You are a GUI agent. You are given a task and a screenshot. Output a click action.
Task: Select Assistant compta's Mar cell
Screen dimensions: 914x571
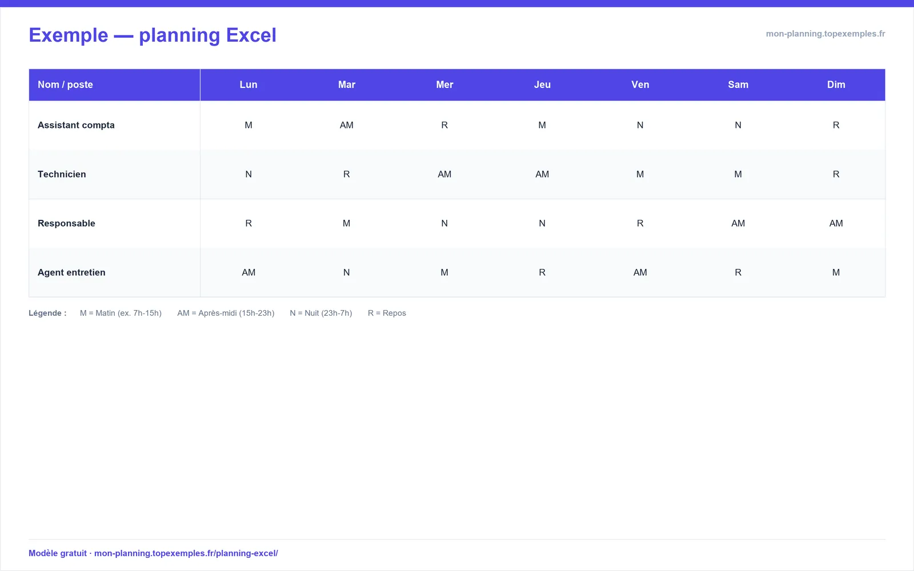(x=347, y=125)
